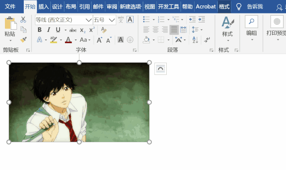Click the Clear All Formatting eraser icon
286x170 pixels.
(x=104, y=30)
